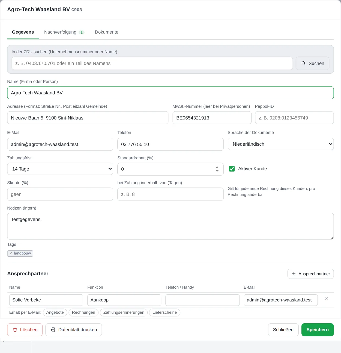This screenshot has height=353, width=341.
Task: Click the Suchen button
Action: point(313,63)
